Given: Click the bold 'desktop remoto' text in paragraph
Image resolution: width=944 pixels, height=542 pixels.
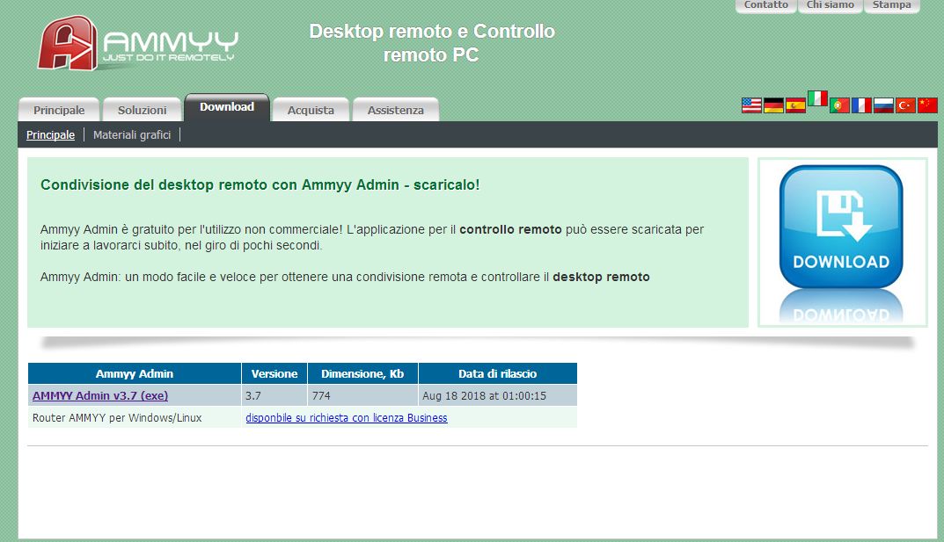Looking at the screenshot, I should pyautogui.click(x=601, y=277).
